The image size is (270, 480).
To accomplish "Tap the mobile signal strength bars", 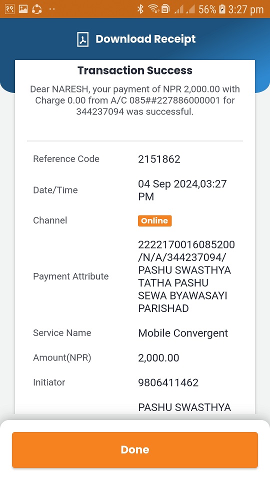I will click(x=184, y=9).
